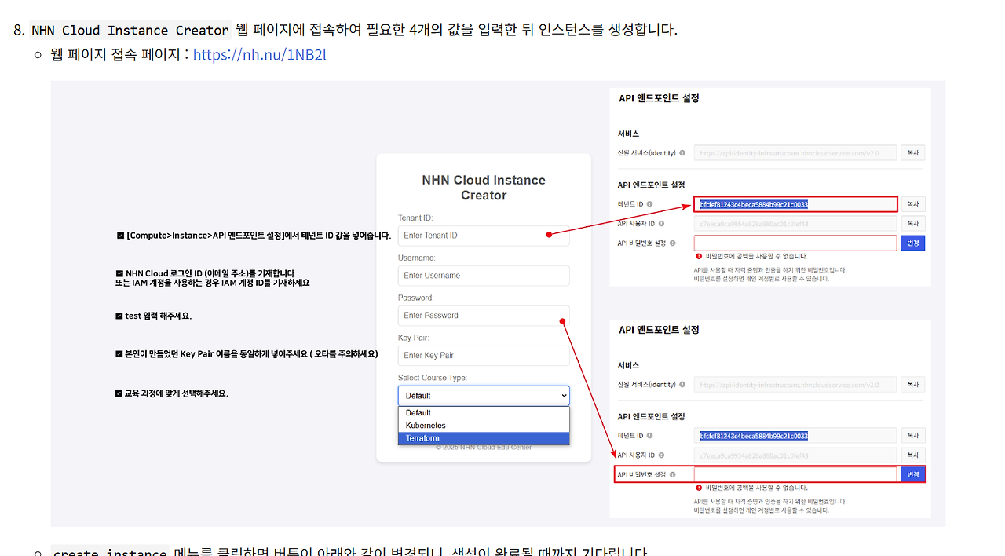The height and width of the screenshot is (556, 1005).
Task: Click the Username: form label
Action: 417,258
